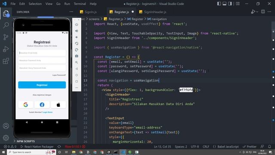Viewport: 275px width, 155px height.
Task: Open the Source Control view
Action: [6, 37]
